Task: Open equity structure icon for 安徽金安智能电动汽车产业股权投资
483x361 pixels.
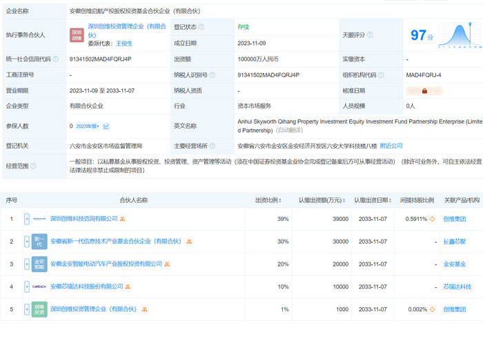Action: (167, 264)
